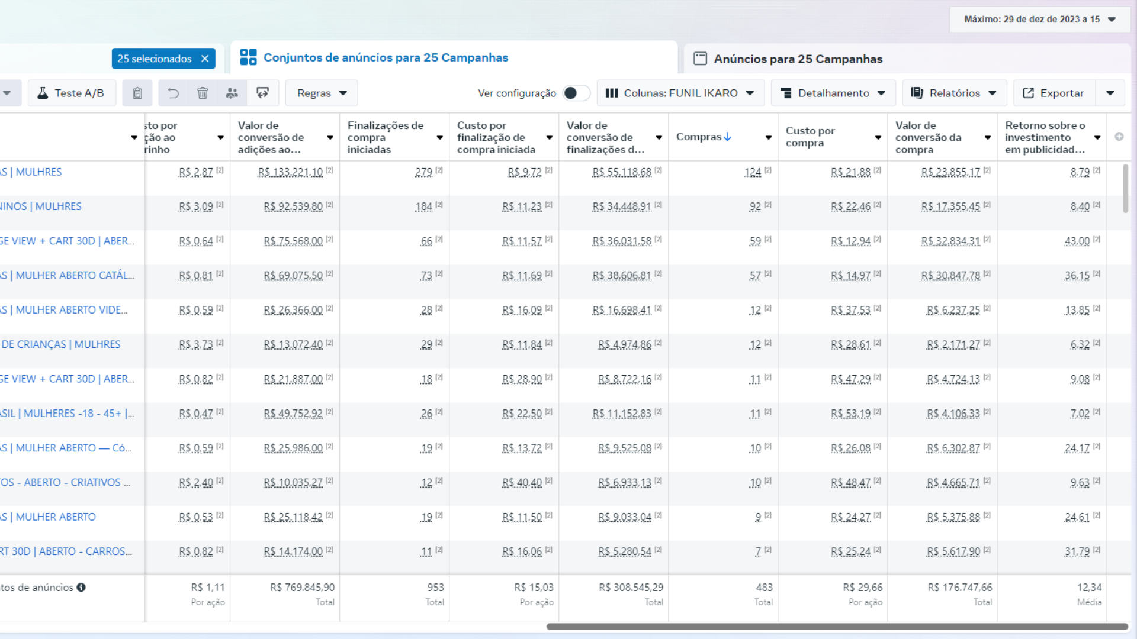Open Custo por compra column menu arrow
Viewport: 1137px width, 639px height.
[x=878, y=137]
